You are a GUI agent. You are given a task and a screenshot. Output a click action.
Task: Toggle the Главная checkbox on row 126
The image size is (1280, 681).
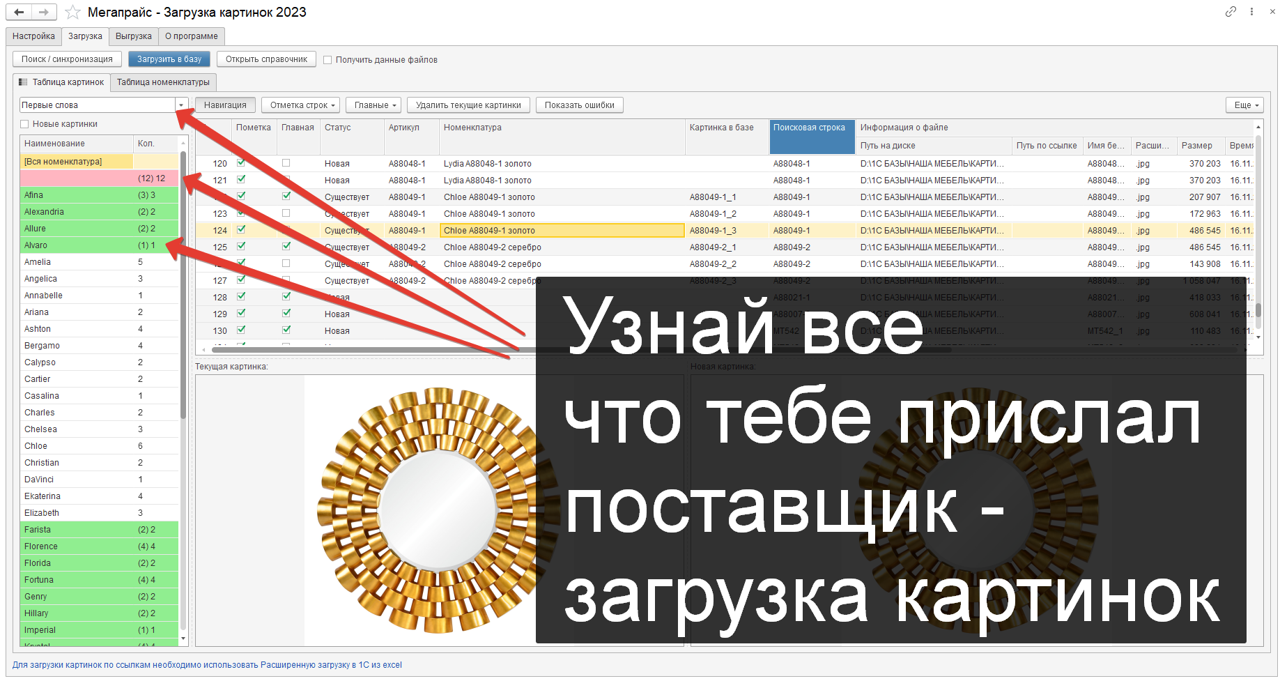point(286,263)
